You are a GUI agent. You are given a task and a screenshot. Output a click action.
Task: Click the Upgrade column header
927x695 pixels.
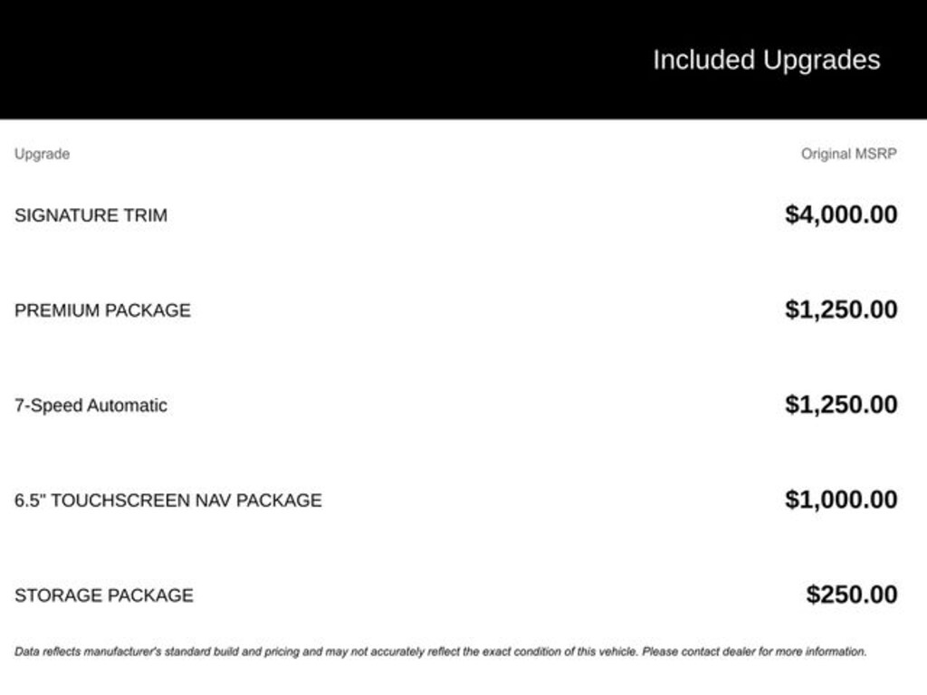tap(42, 154)
